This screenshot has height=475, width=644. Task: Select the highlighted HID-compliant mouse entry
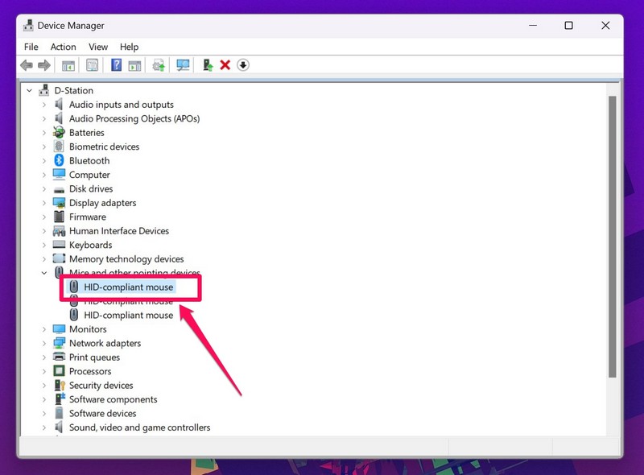pos(128,287)
